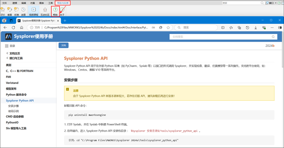Click the global search magnifier icon
The width and height of the screenshot is (284, 148).
click(273, 37)
